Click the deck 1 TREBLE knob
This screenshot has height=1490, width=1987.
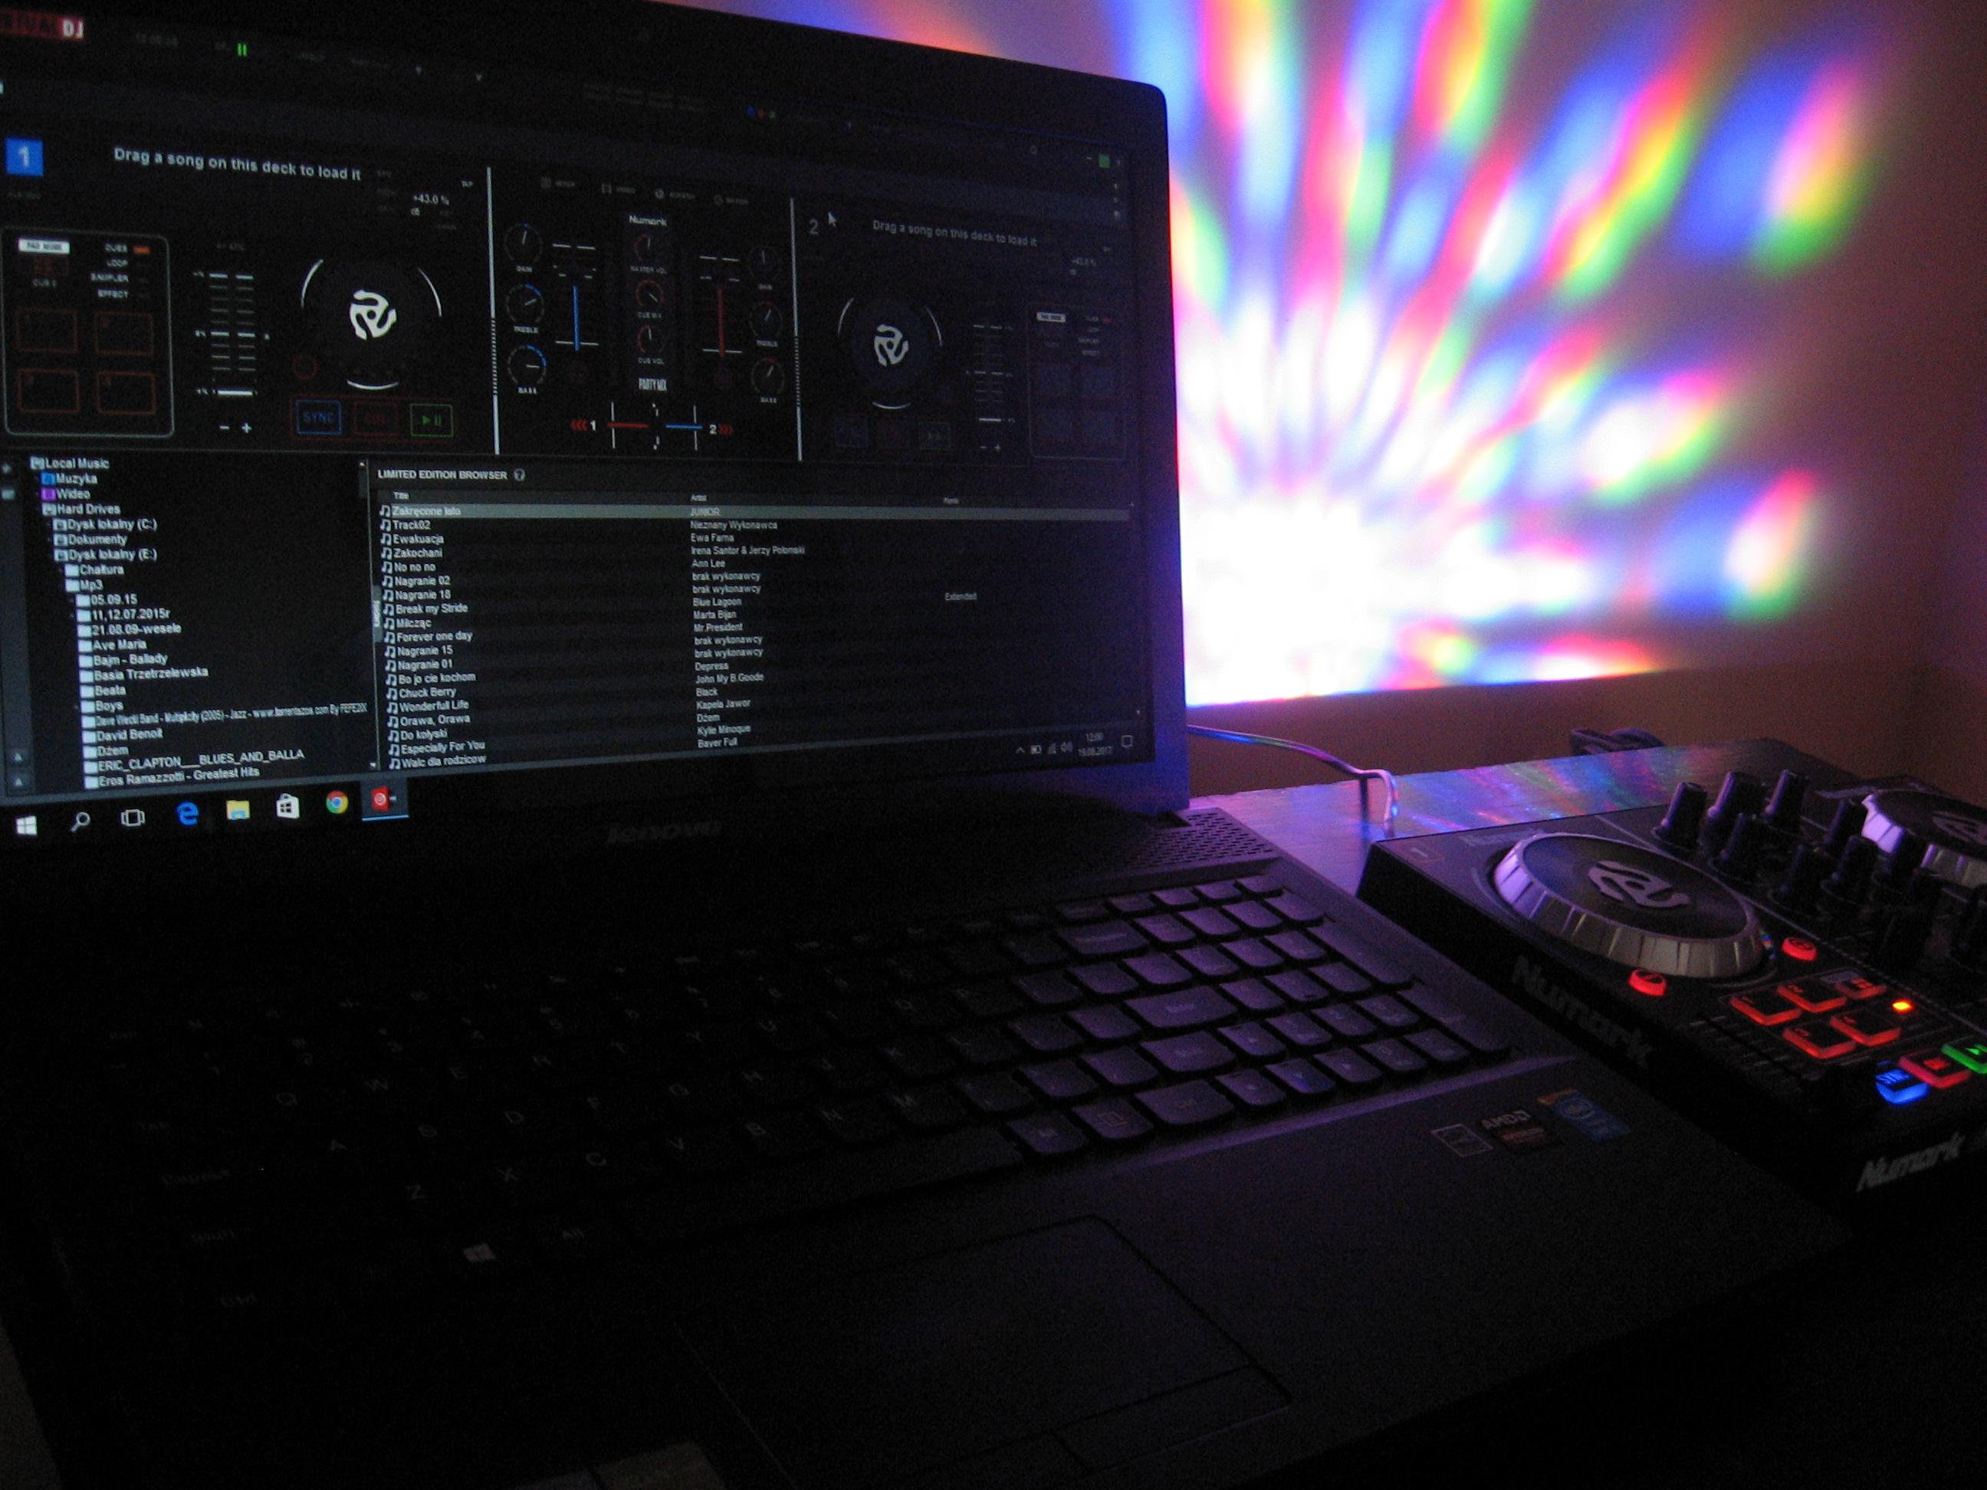tap(525, 304)
